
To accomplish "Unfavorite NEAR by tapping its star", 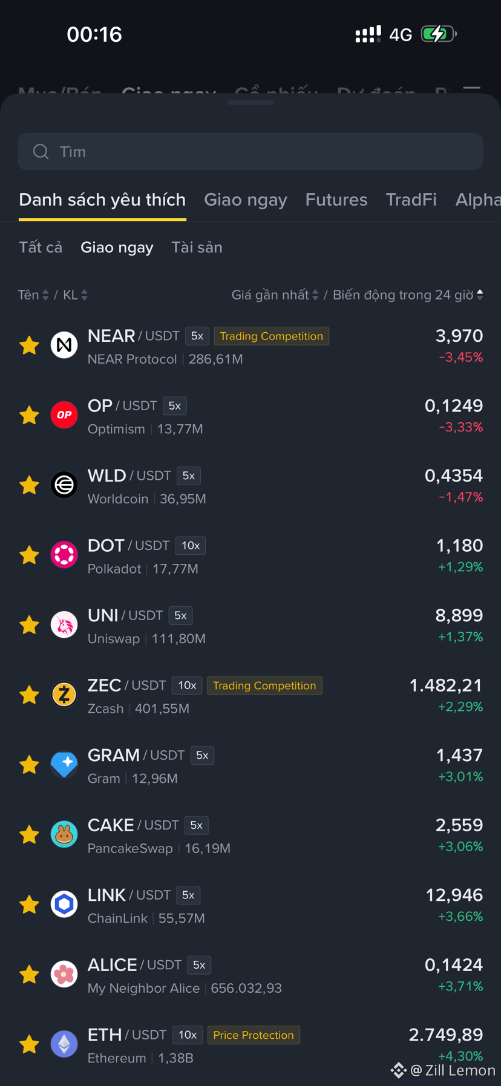I will (29, 345).
